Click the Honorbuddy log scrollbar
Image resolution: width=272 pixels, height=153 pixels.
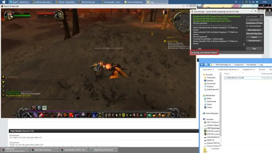click(x=243, y=30)
